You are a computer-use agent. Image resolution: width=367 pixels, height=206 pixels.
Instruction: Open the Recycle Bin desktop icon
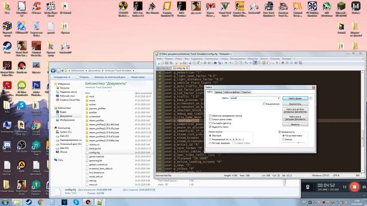pyautogui.click(x=36, y=29)
